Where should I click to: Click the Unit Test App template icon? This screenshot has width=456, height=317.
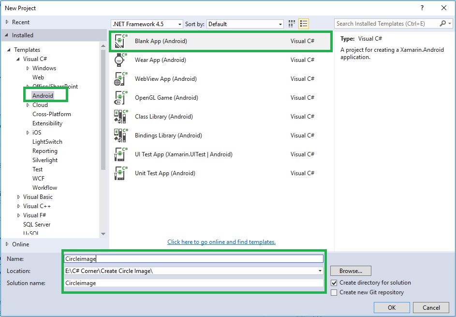coord(121,173)
